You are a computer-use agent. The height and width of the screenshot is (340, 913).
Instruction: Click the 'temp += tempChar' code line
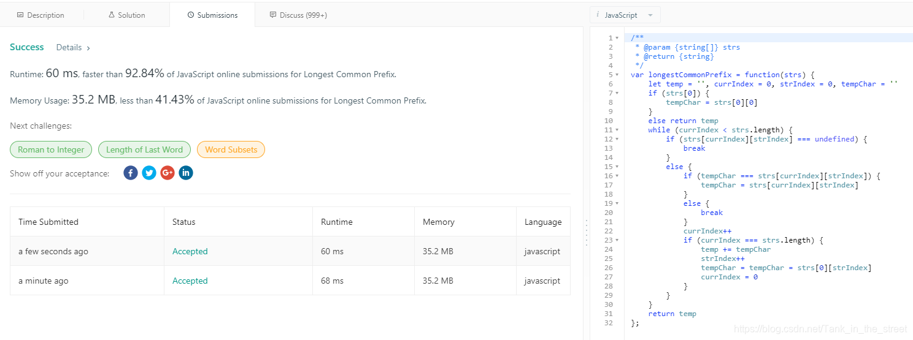click(736, 249)
